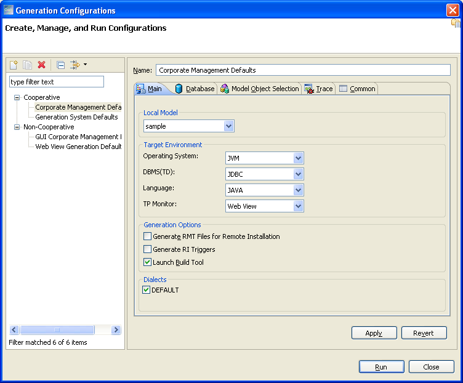Open the Model Object Selection tab label
This screenshot has width=463, height=383.
[x=265, y=89]
